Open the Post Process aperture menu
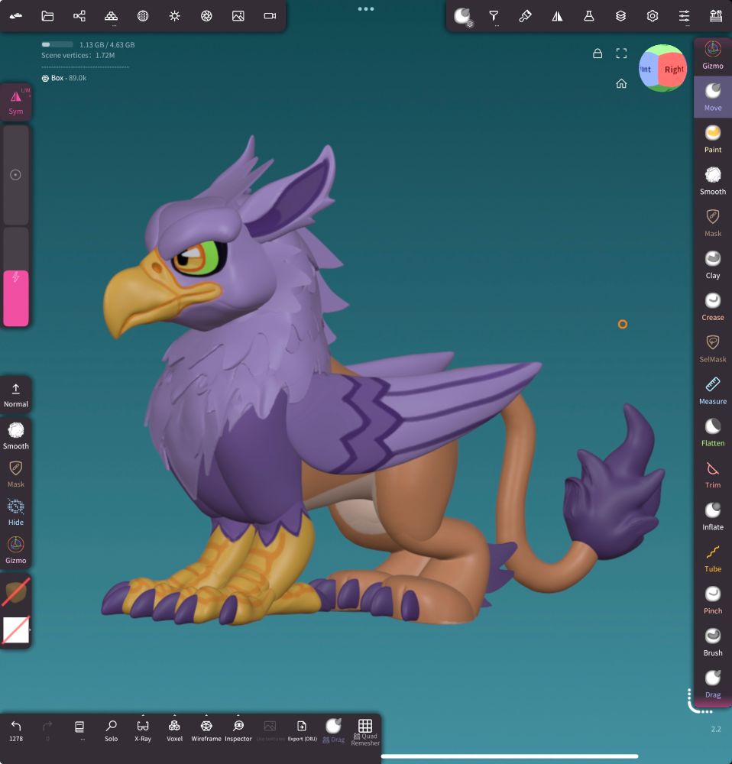The image size is (732, 764). click(206, 16)
